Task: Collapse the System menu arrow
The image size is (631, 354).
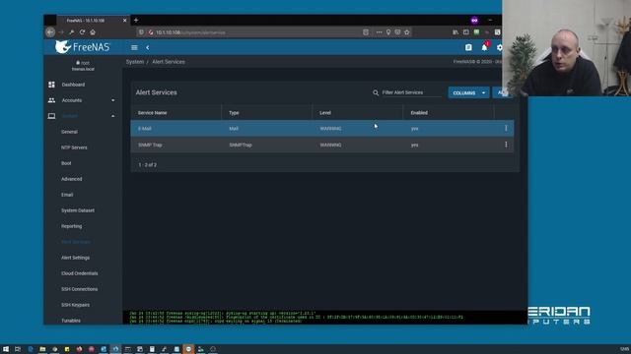Action: tap(113, 116)
